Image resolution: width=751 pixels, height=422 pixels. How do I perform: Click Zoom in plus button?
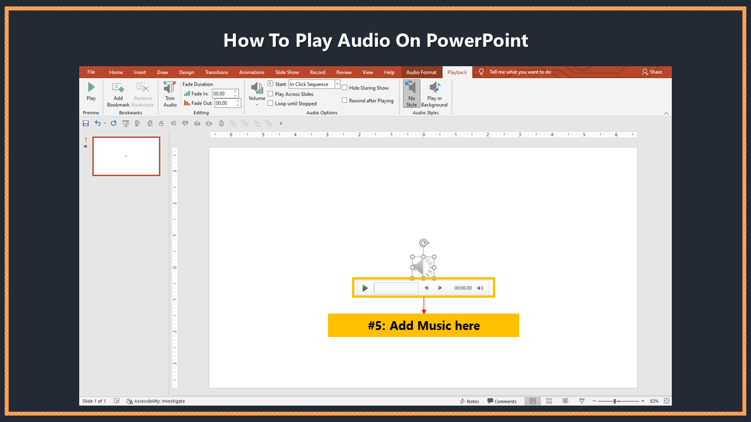click(642, 401)
